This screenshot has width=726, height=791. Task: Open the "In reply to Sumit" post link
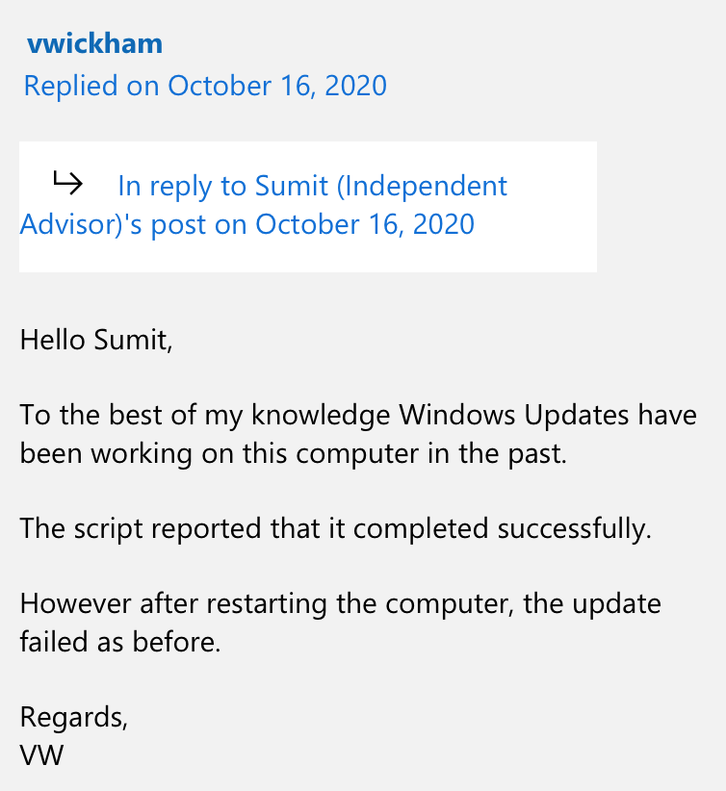pos(312,186)
